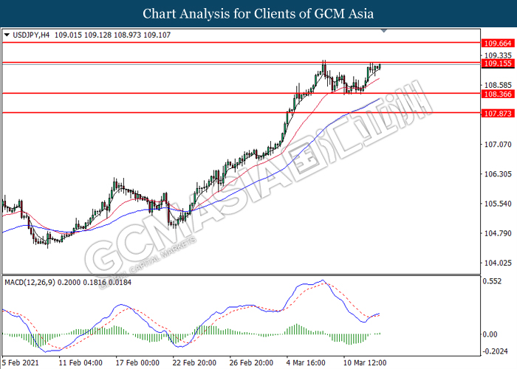Click the Chart Analysis for Clients title
This screenshot has height=369, width=517.
258,13
